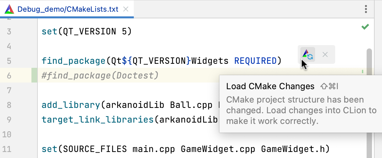Dismiss the floating CMake reload toolbar
382x158 pixels.
click(325, 54)
